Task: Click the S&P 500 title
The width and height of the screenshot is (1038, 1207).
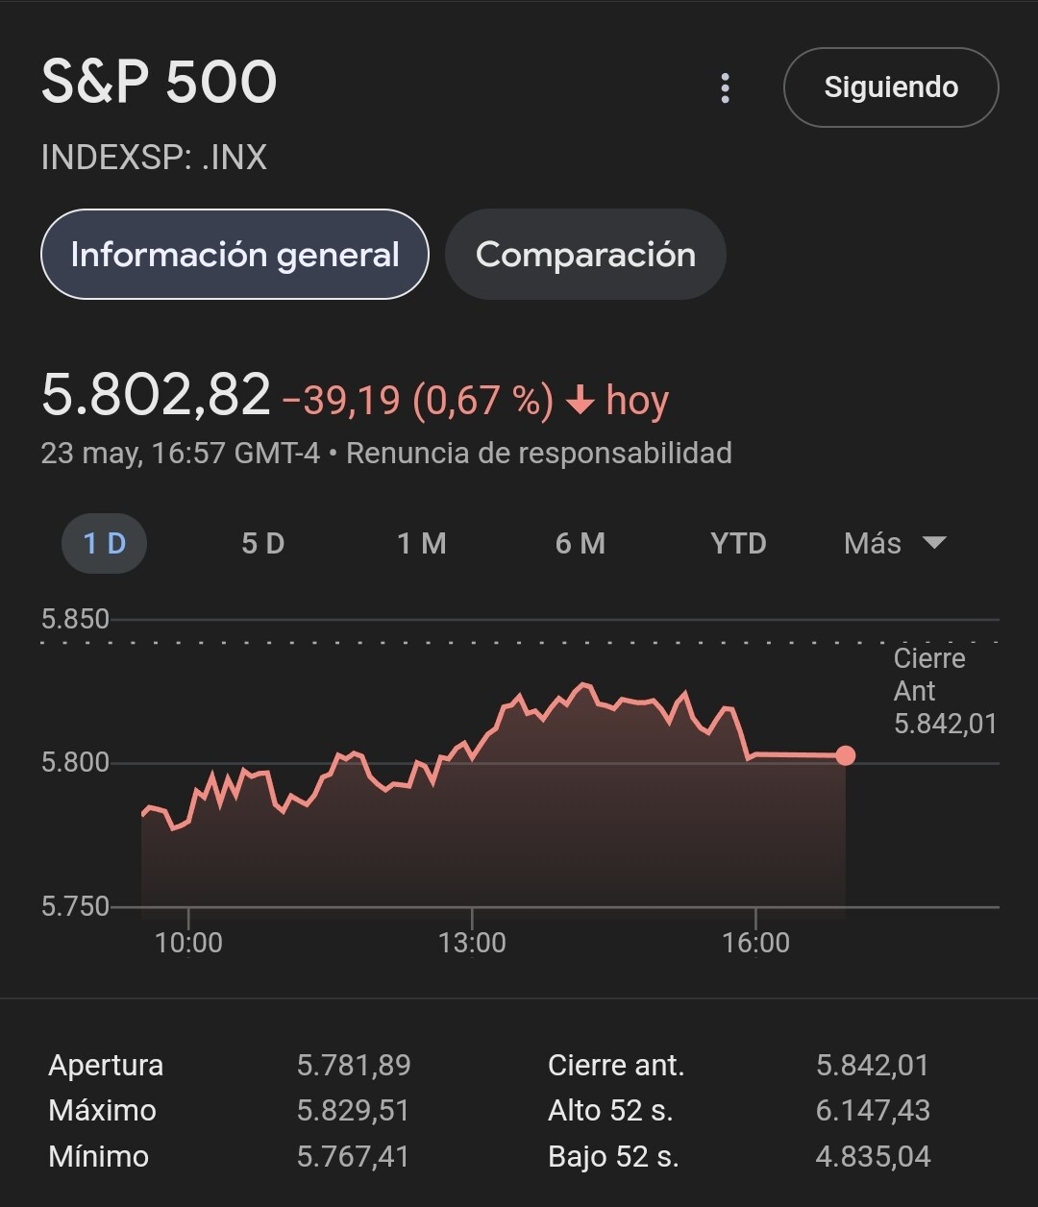Action: pos(160,83)
